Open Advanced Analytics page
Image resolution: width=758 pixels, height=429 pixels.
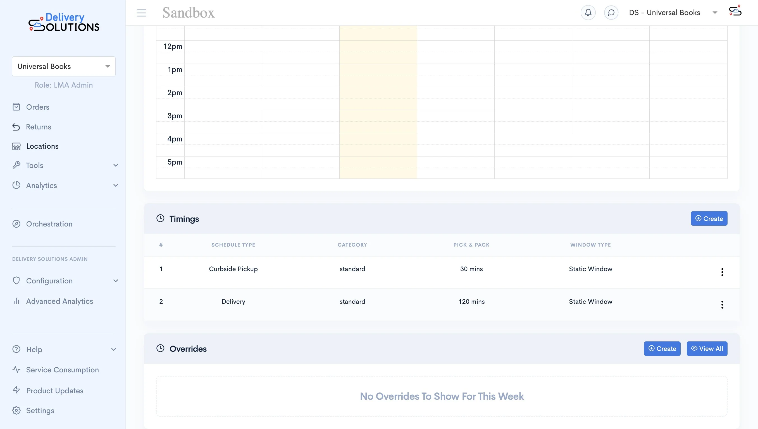(x=59, y=301)
